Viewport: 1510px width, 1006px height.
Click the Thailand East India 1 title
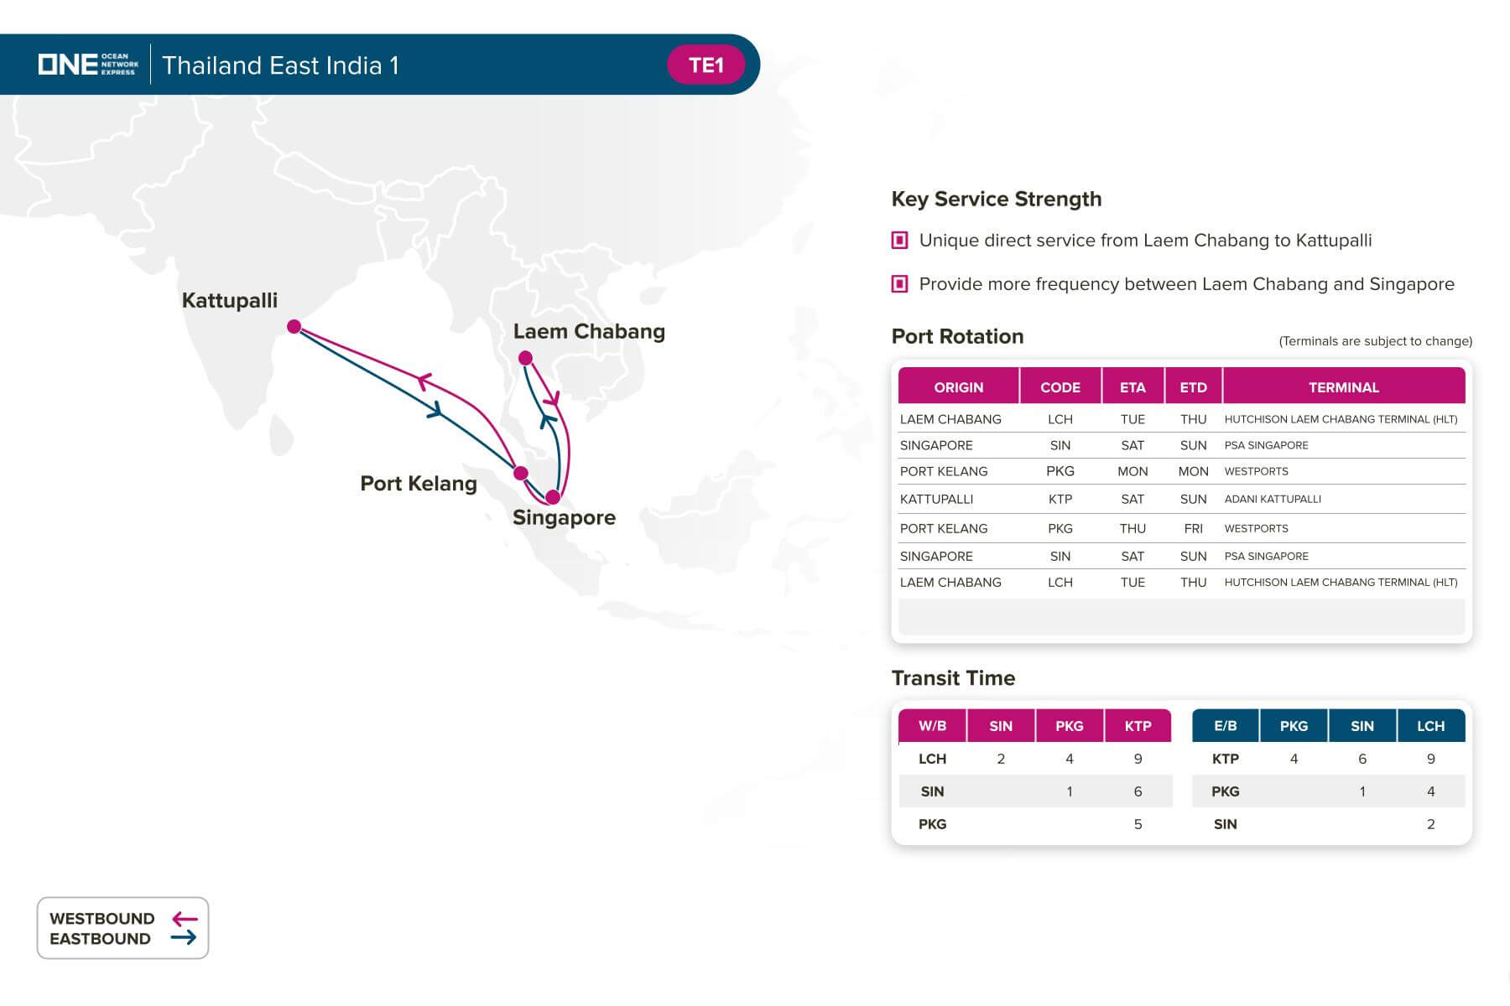click(x=280, y=65)
